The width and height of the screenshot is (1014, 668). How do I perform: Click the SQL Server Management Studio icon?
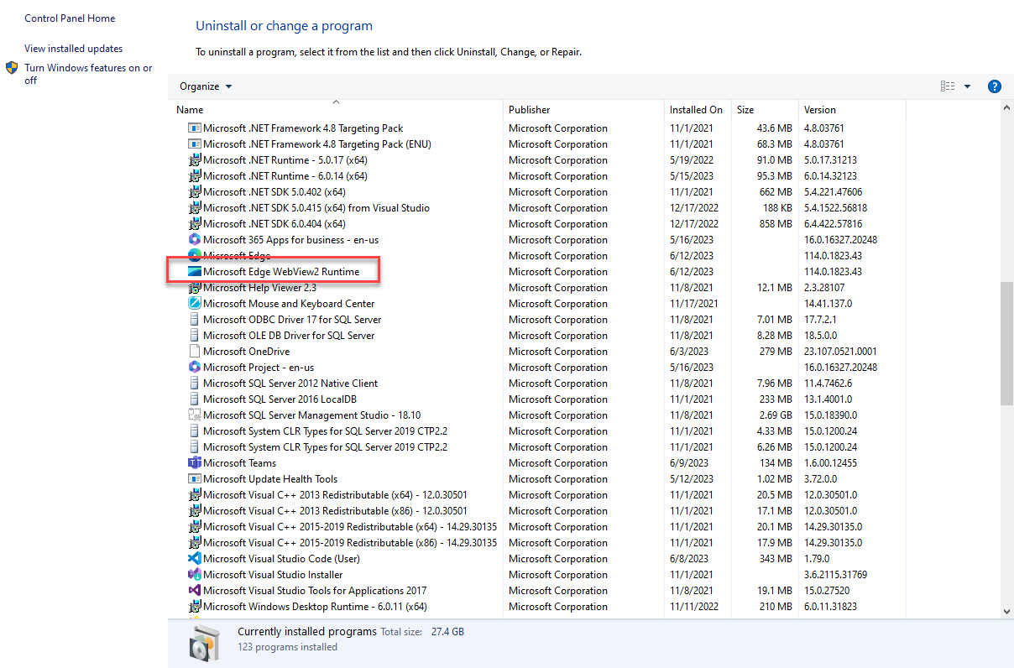click(x=195, y=415)
